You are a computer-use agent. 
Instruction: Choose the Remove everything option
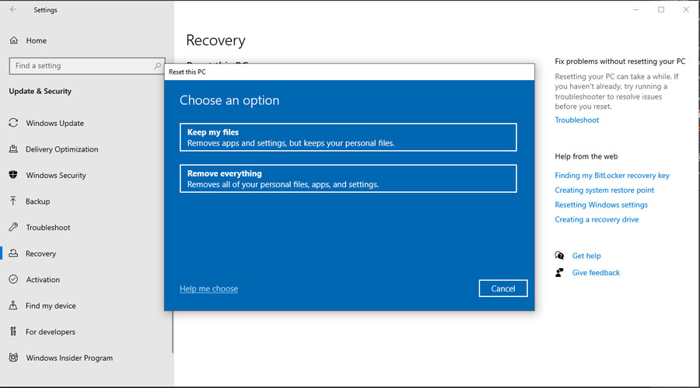(x=348, y=179)
